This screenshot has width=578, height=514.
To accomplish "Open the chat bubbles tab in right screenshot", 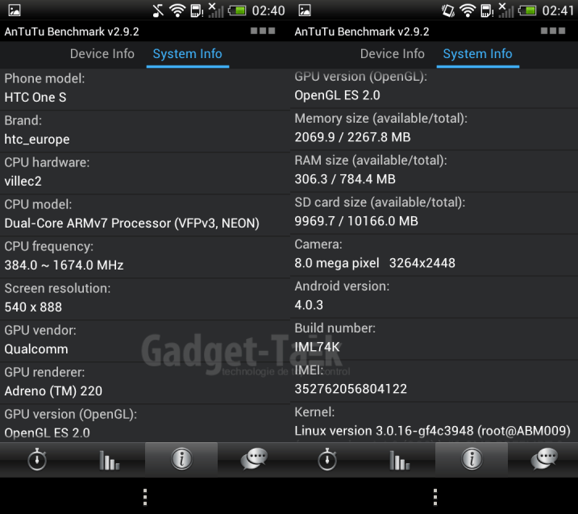I will [x=544, y=459].
